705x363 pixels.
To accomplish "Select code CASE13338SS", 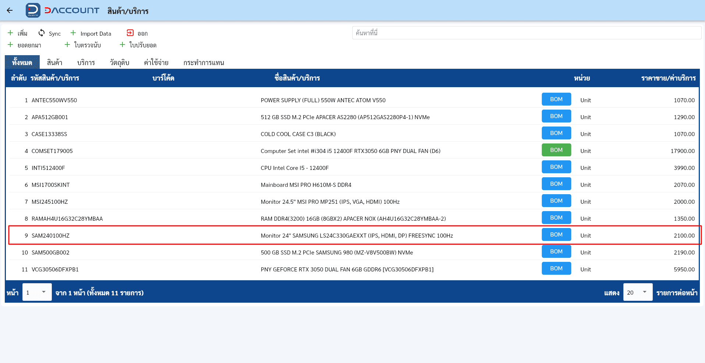I will 49,134.
